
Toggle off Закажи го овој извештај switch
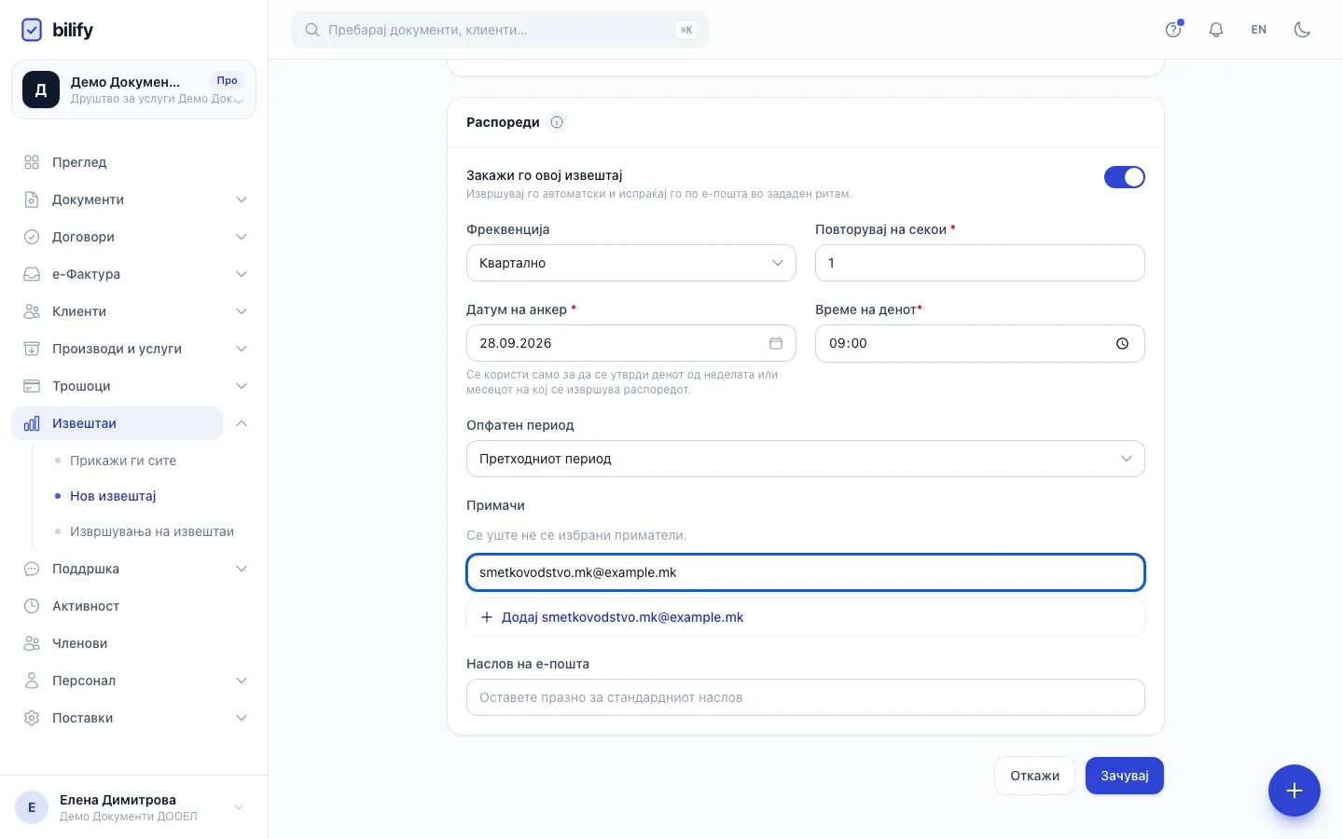(1124, 177)
